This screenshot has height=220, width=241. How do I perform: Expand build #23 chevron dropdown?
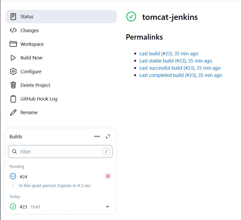108,206
